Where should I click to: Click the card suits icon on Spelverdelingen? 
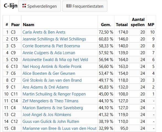pos(24,6)
